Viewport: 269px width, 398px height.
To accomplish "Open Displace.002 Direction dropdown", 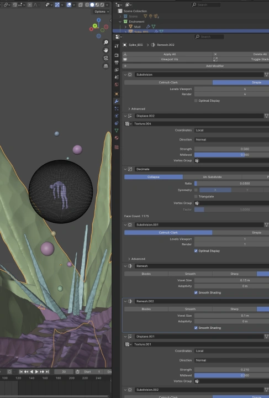I will 231,140.
